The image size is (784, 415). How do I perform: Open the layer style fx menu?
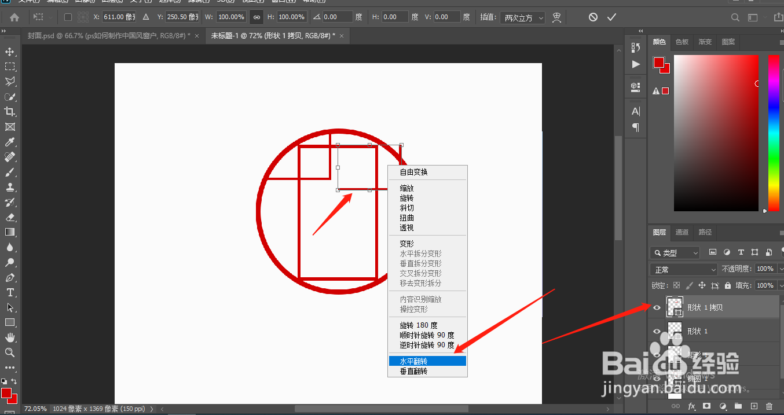tap(691, 407)
